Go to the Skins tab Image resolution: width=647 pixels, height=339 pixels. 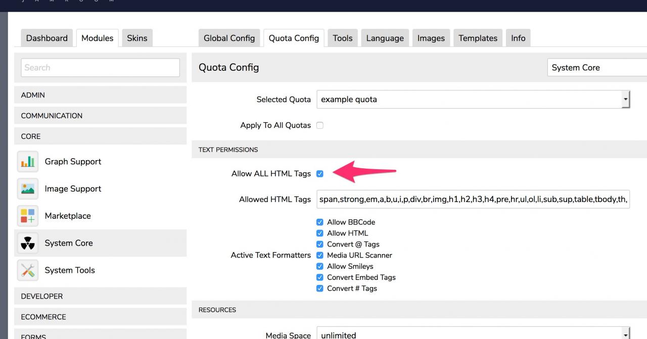pyautogui.click(x=137, y=38)
